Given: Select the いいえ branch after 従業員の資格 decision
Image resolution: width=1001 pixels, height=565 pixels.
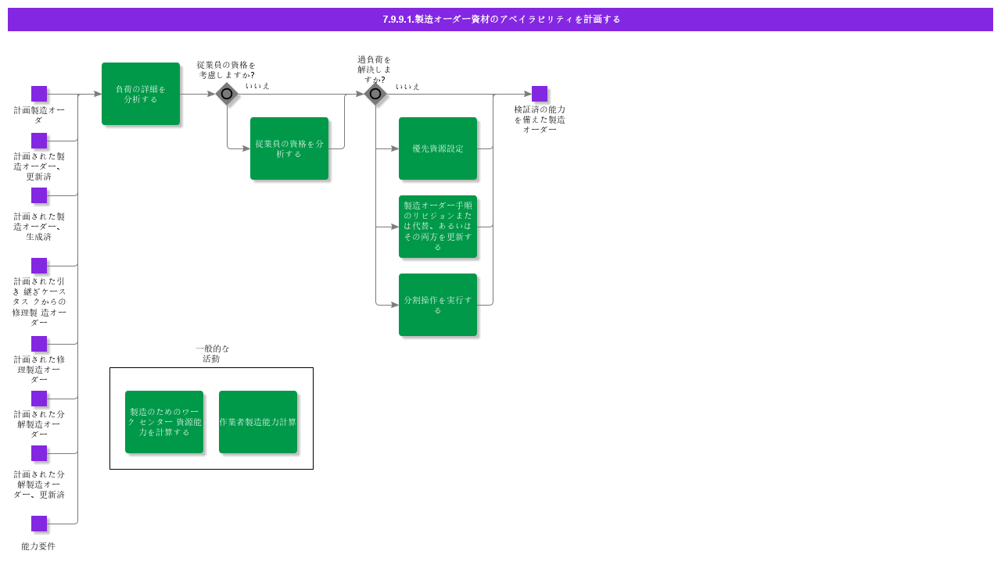Looking at the screenshot, I should 258,86.
